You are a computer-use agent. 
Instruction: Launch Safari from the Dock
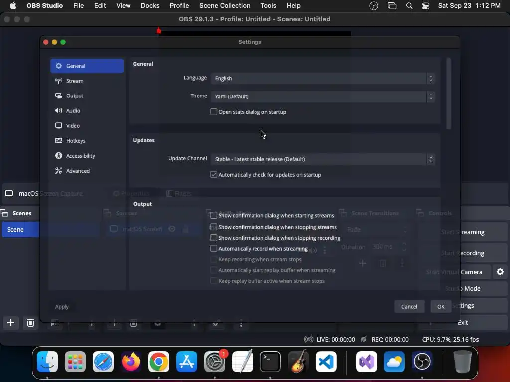point(103,362)
